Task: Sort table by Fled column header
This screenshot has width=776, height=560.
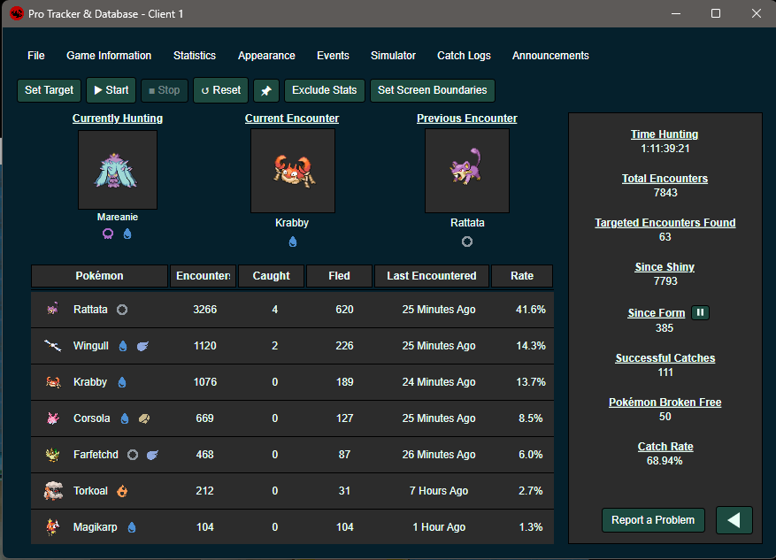Action: tap(339, 276)
